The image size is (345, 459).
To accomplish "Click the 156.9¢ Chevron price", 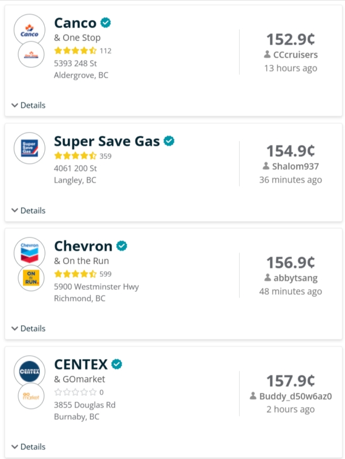I will pyautogui.click(x=290, y=263).
